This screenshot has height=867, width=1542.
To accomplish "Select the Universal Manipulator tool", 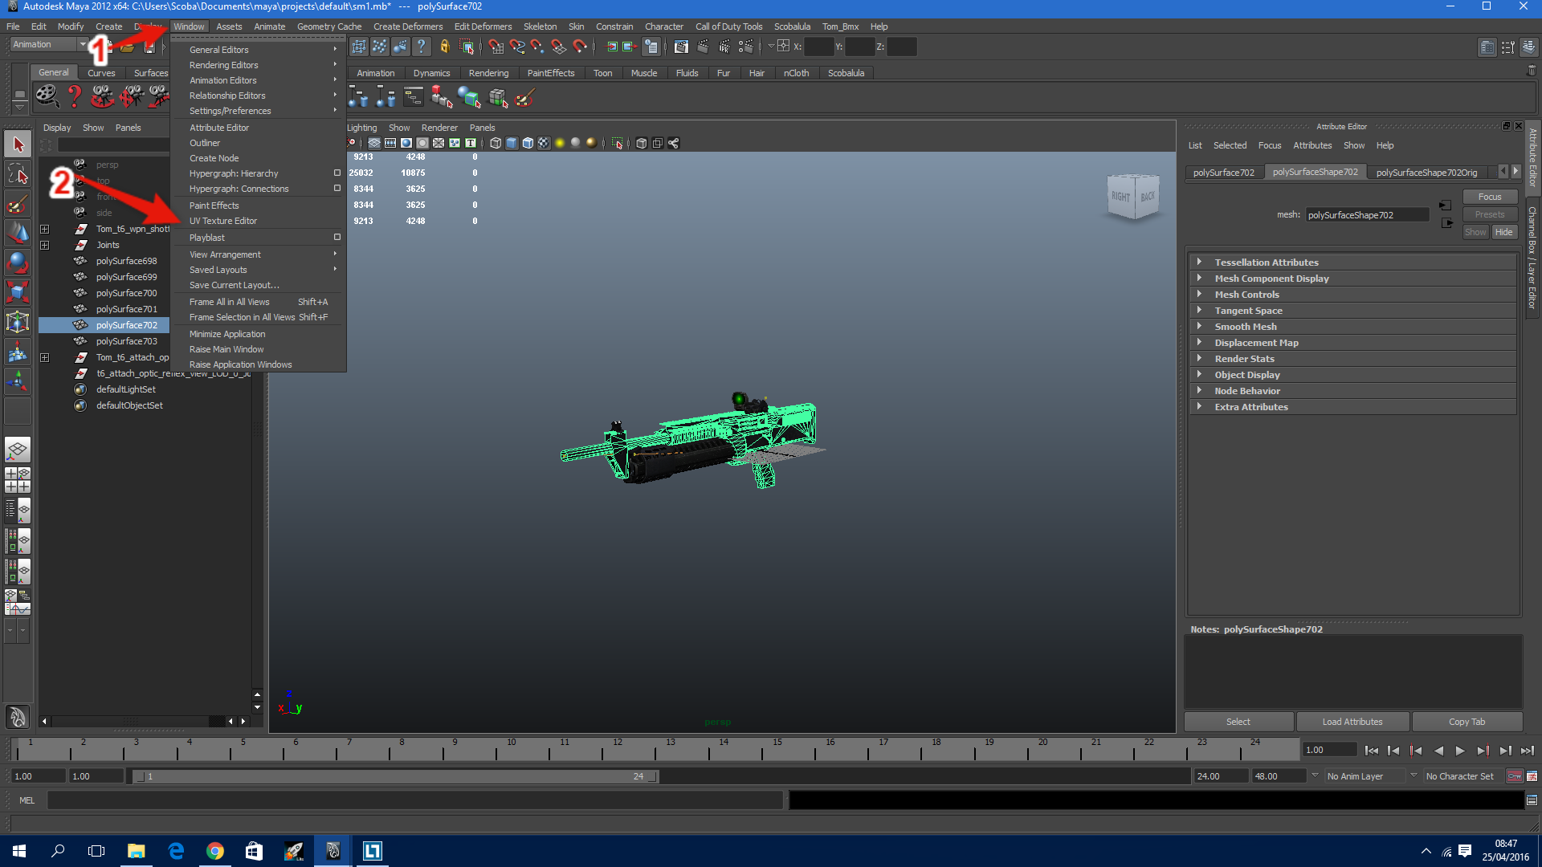I will (18, 322).
